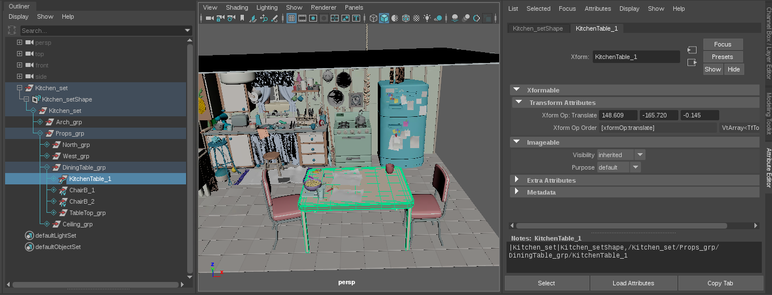Expand the Metadata section
Screen dimensions: 772x295
coord(517,191)
